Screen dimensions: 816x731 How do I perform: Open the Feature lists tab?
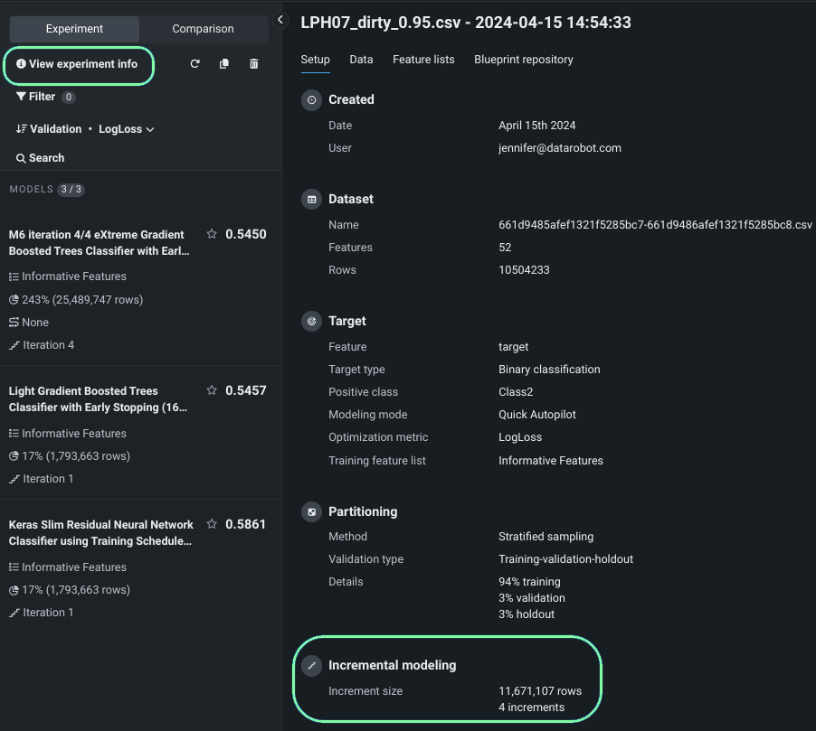[423, 60]
